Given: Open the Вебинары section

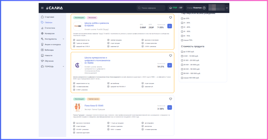Looking at the screenshot, I should pos(49,50).
